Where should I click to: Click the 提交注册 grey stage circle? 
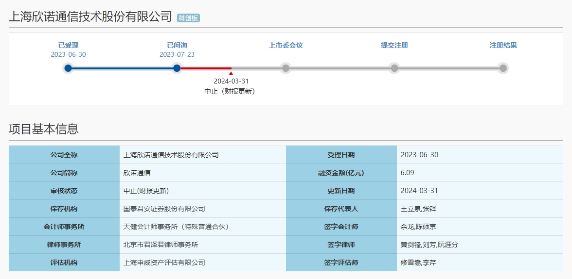click(394, 68)
